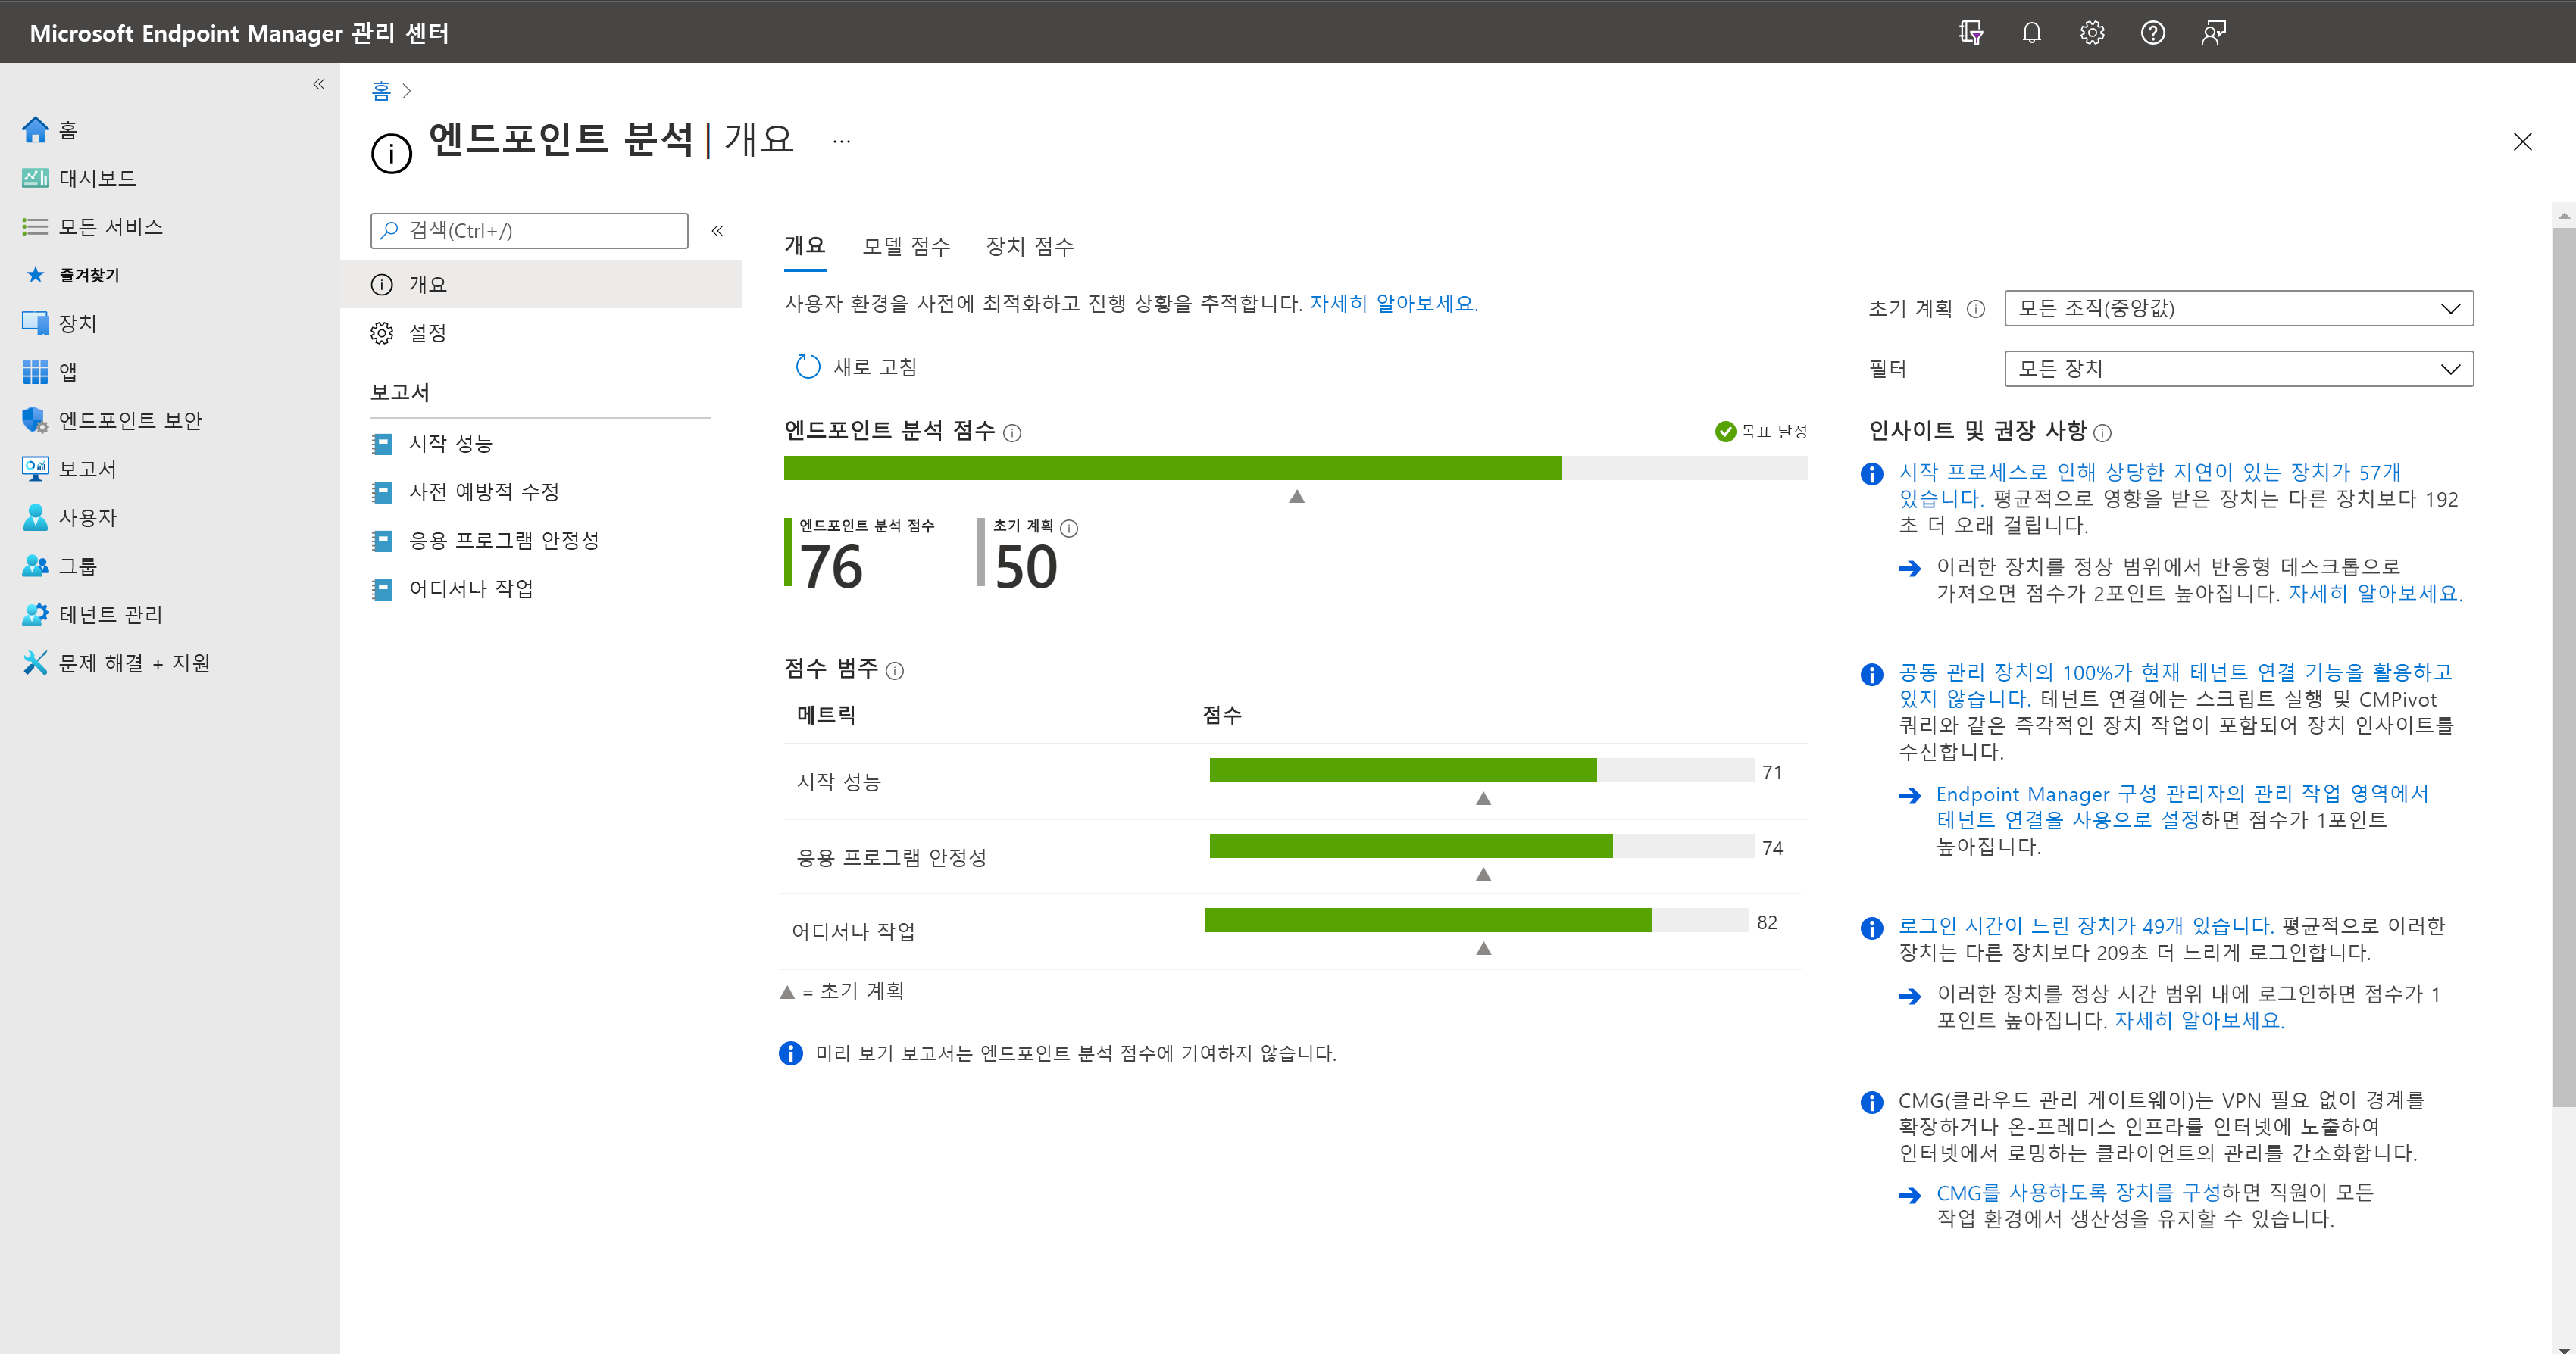2576x1354 pixels.
Task: Open insight link about 57 devices startup delay
Action: [2149, 485]
